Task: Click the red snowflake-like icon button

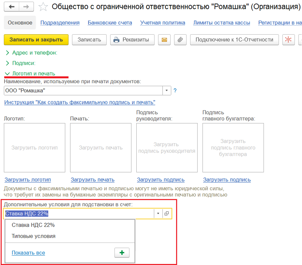Action: tap(288, 40)
